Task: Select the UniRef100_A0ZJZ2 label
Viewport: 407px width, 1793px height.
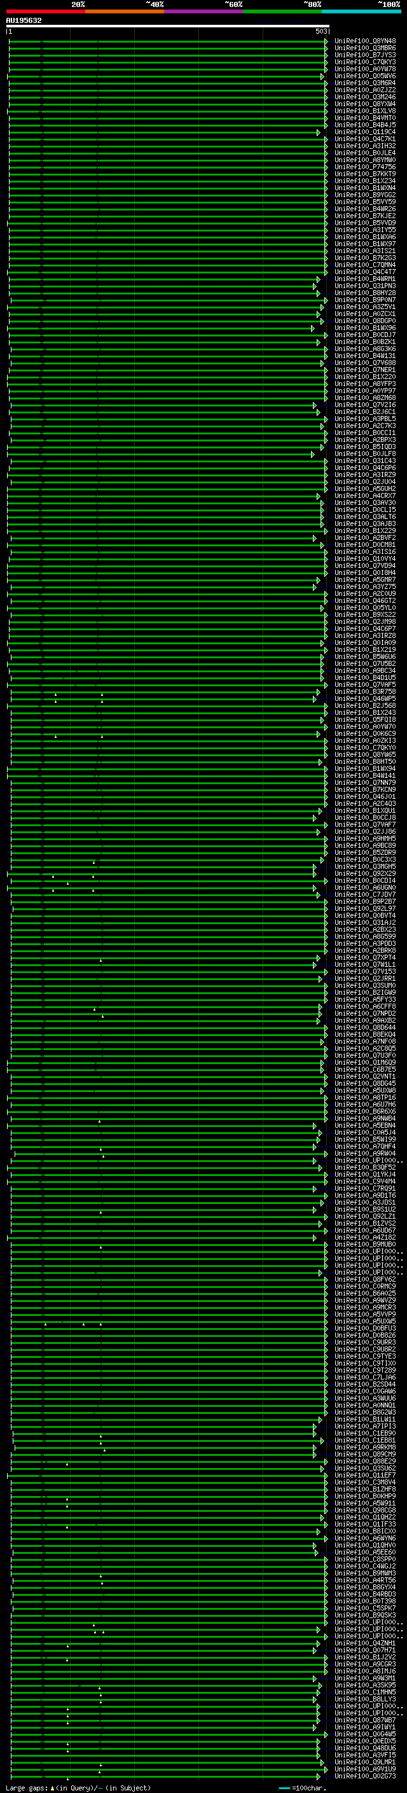Action: (365, 90)
